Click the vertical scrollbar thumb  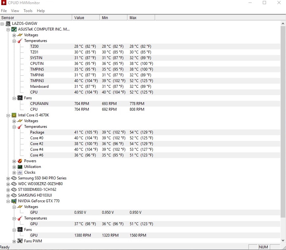tap(283, 122)
